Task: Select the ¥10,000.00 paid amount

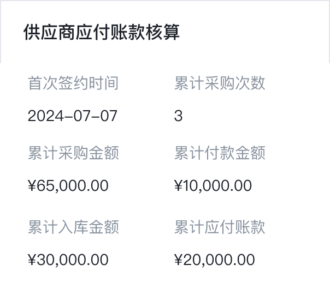Action: 213,186
